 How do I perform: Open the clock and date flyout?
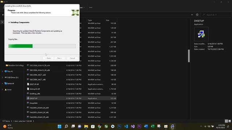[220, 126]
